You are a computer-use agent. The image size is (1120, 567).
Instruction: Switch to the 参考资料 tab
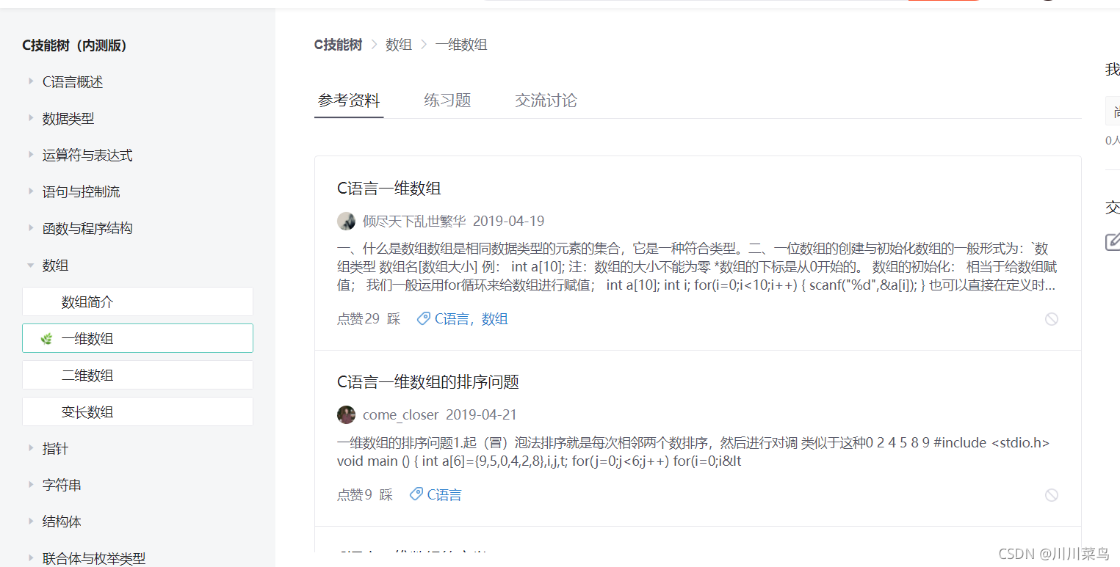point(349,100)
